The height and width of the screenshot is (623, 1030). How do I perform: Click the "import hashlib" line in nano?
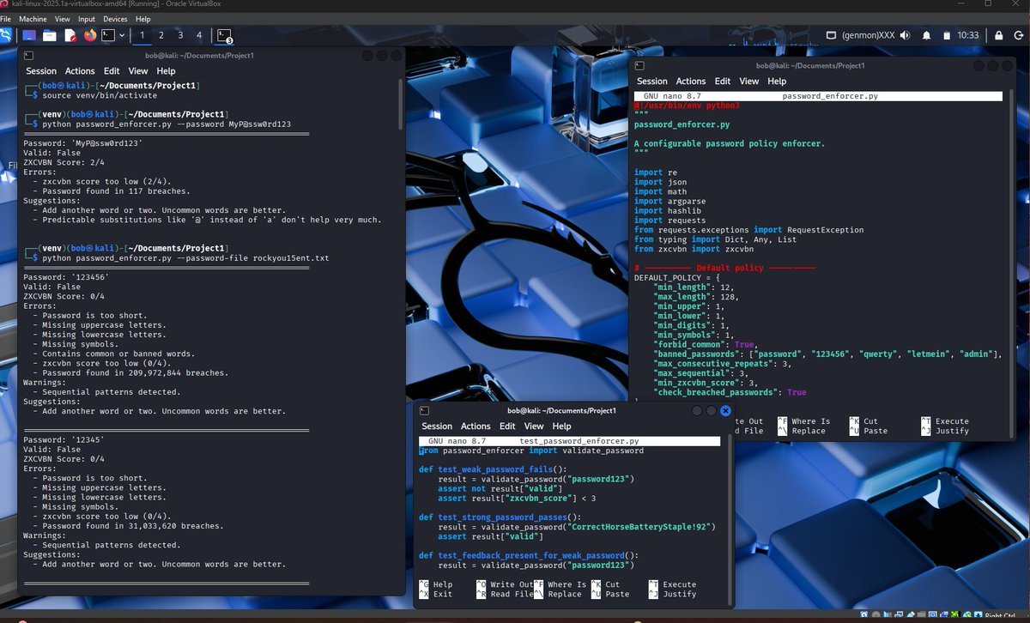664,210
